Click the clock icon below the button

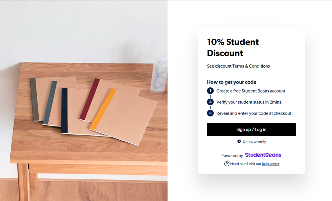[x=239, y=141]
